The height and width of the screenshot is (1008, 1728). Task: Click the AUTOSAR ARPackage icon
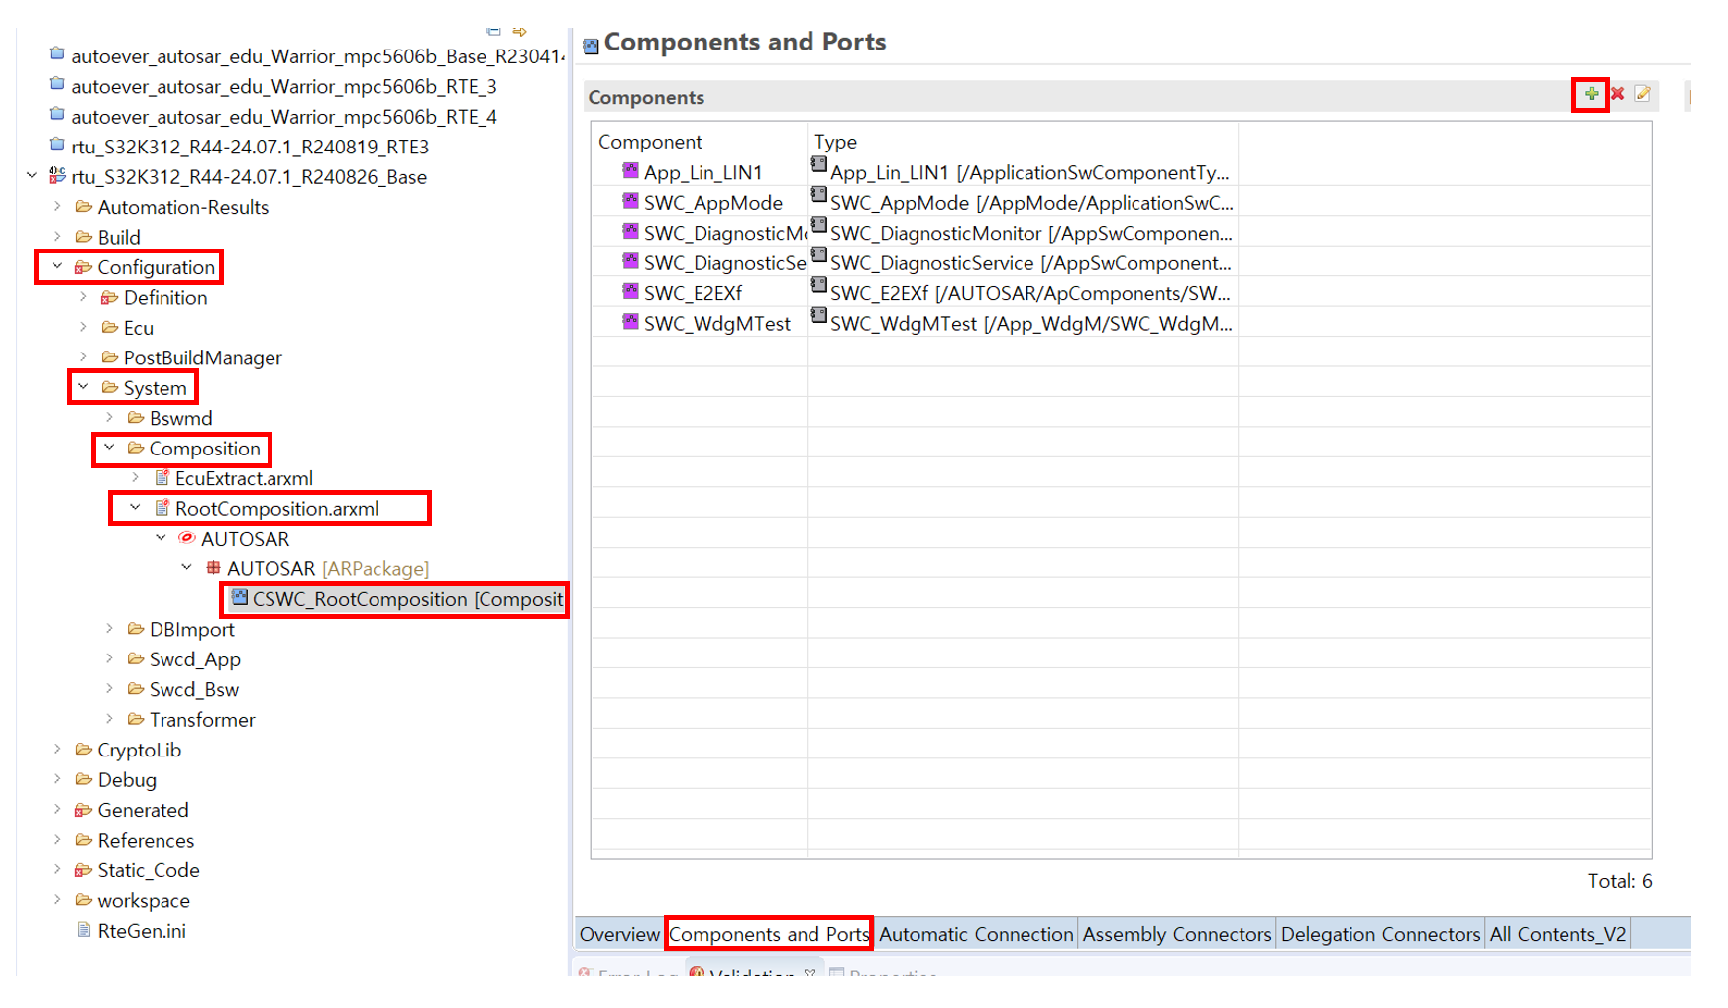pyautogui.click(x=213, y=568)
